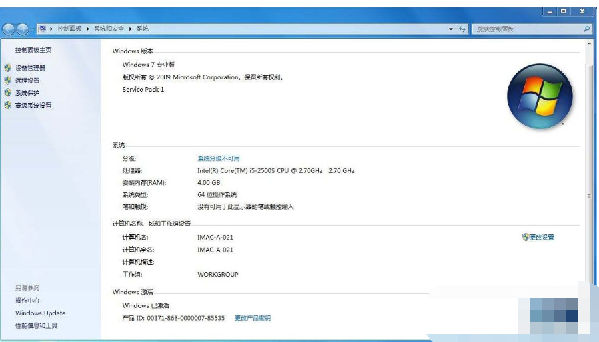Click the magnifier icon in the search box
The width and height of the screenshot is (599, 342).
[x=586, y=29]
